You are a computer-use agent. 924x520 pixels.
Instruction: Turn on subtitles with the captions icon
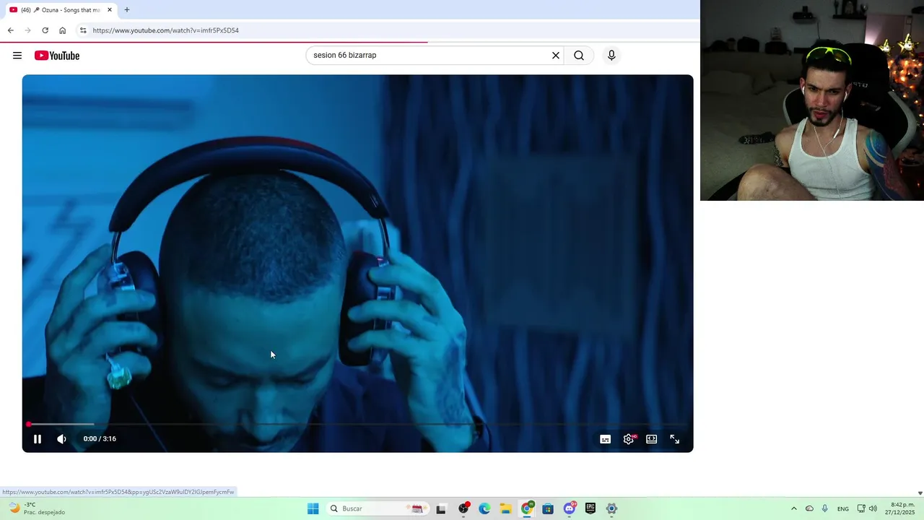click(605, 439)
